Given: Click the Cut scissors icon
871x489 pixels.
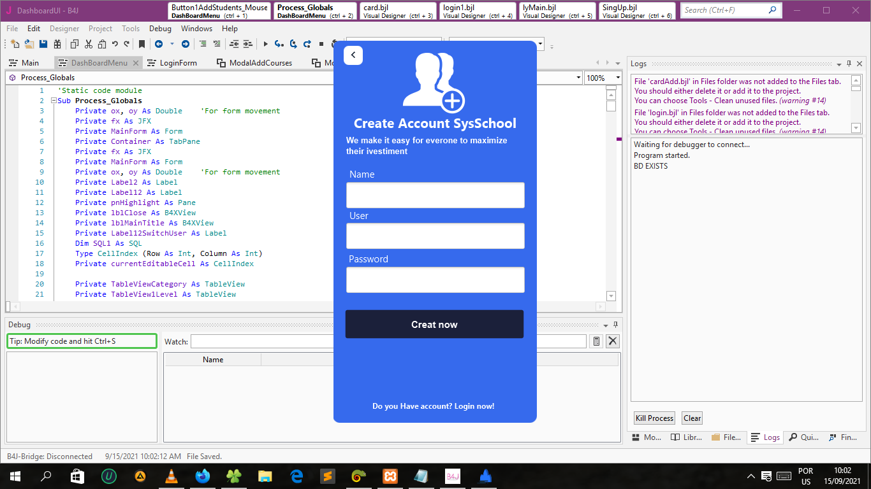Looking at the screenshot, I should pos(88,44).
